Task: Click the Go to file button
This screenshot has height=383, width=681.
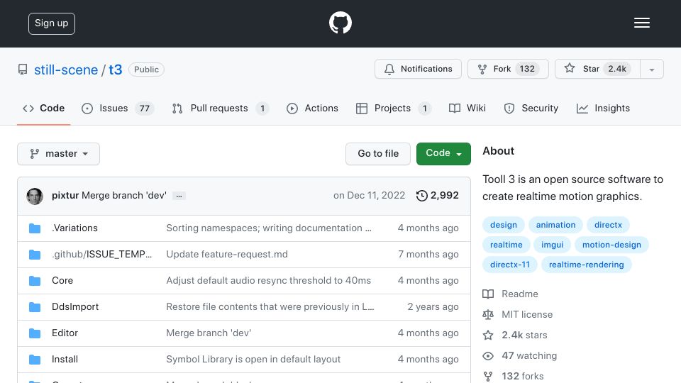Action: pyautogui.click(x=378, y=154)
